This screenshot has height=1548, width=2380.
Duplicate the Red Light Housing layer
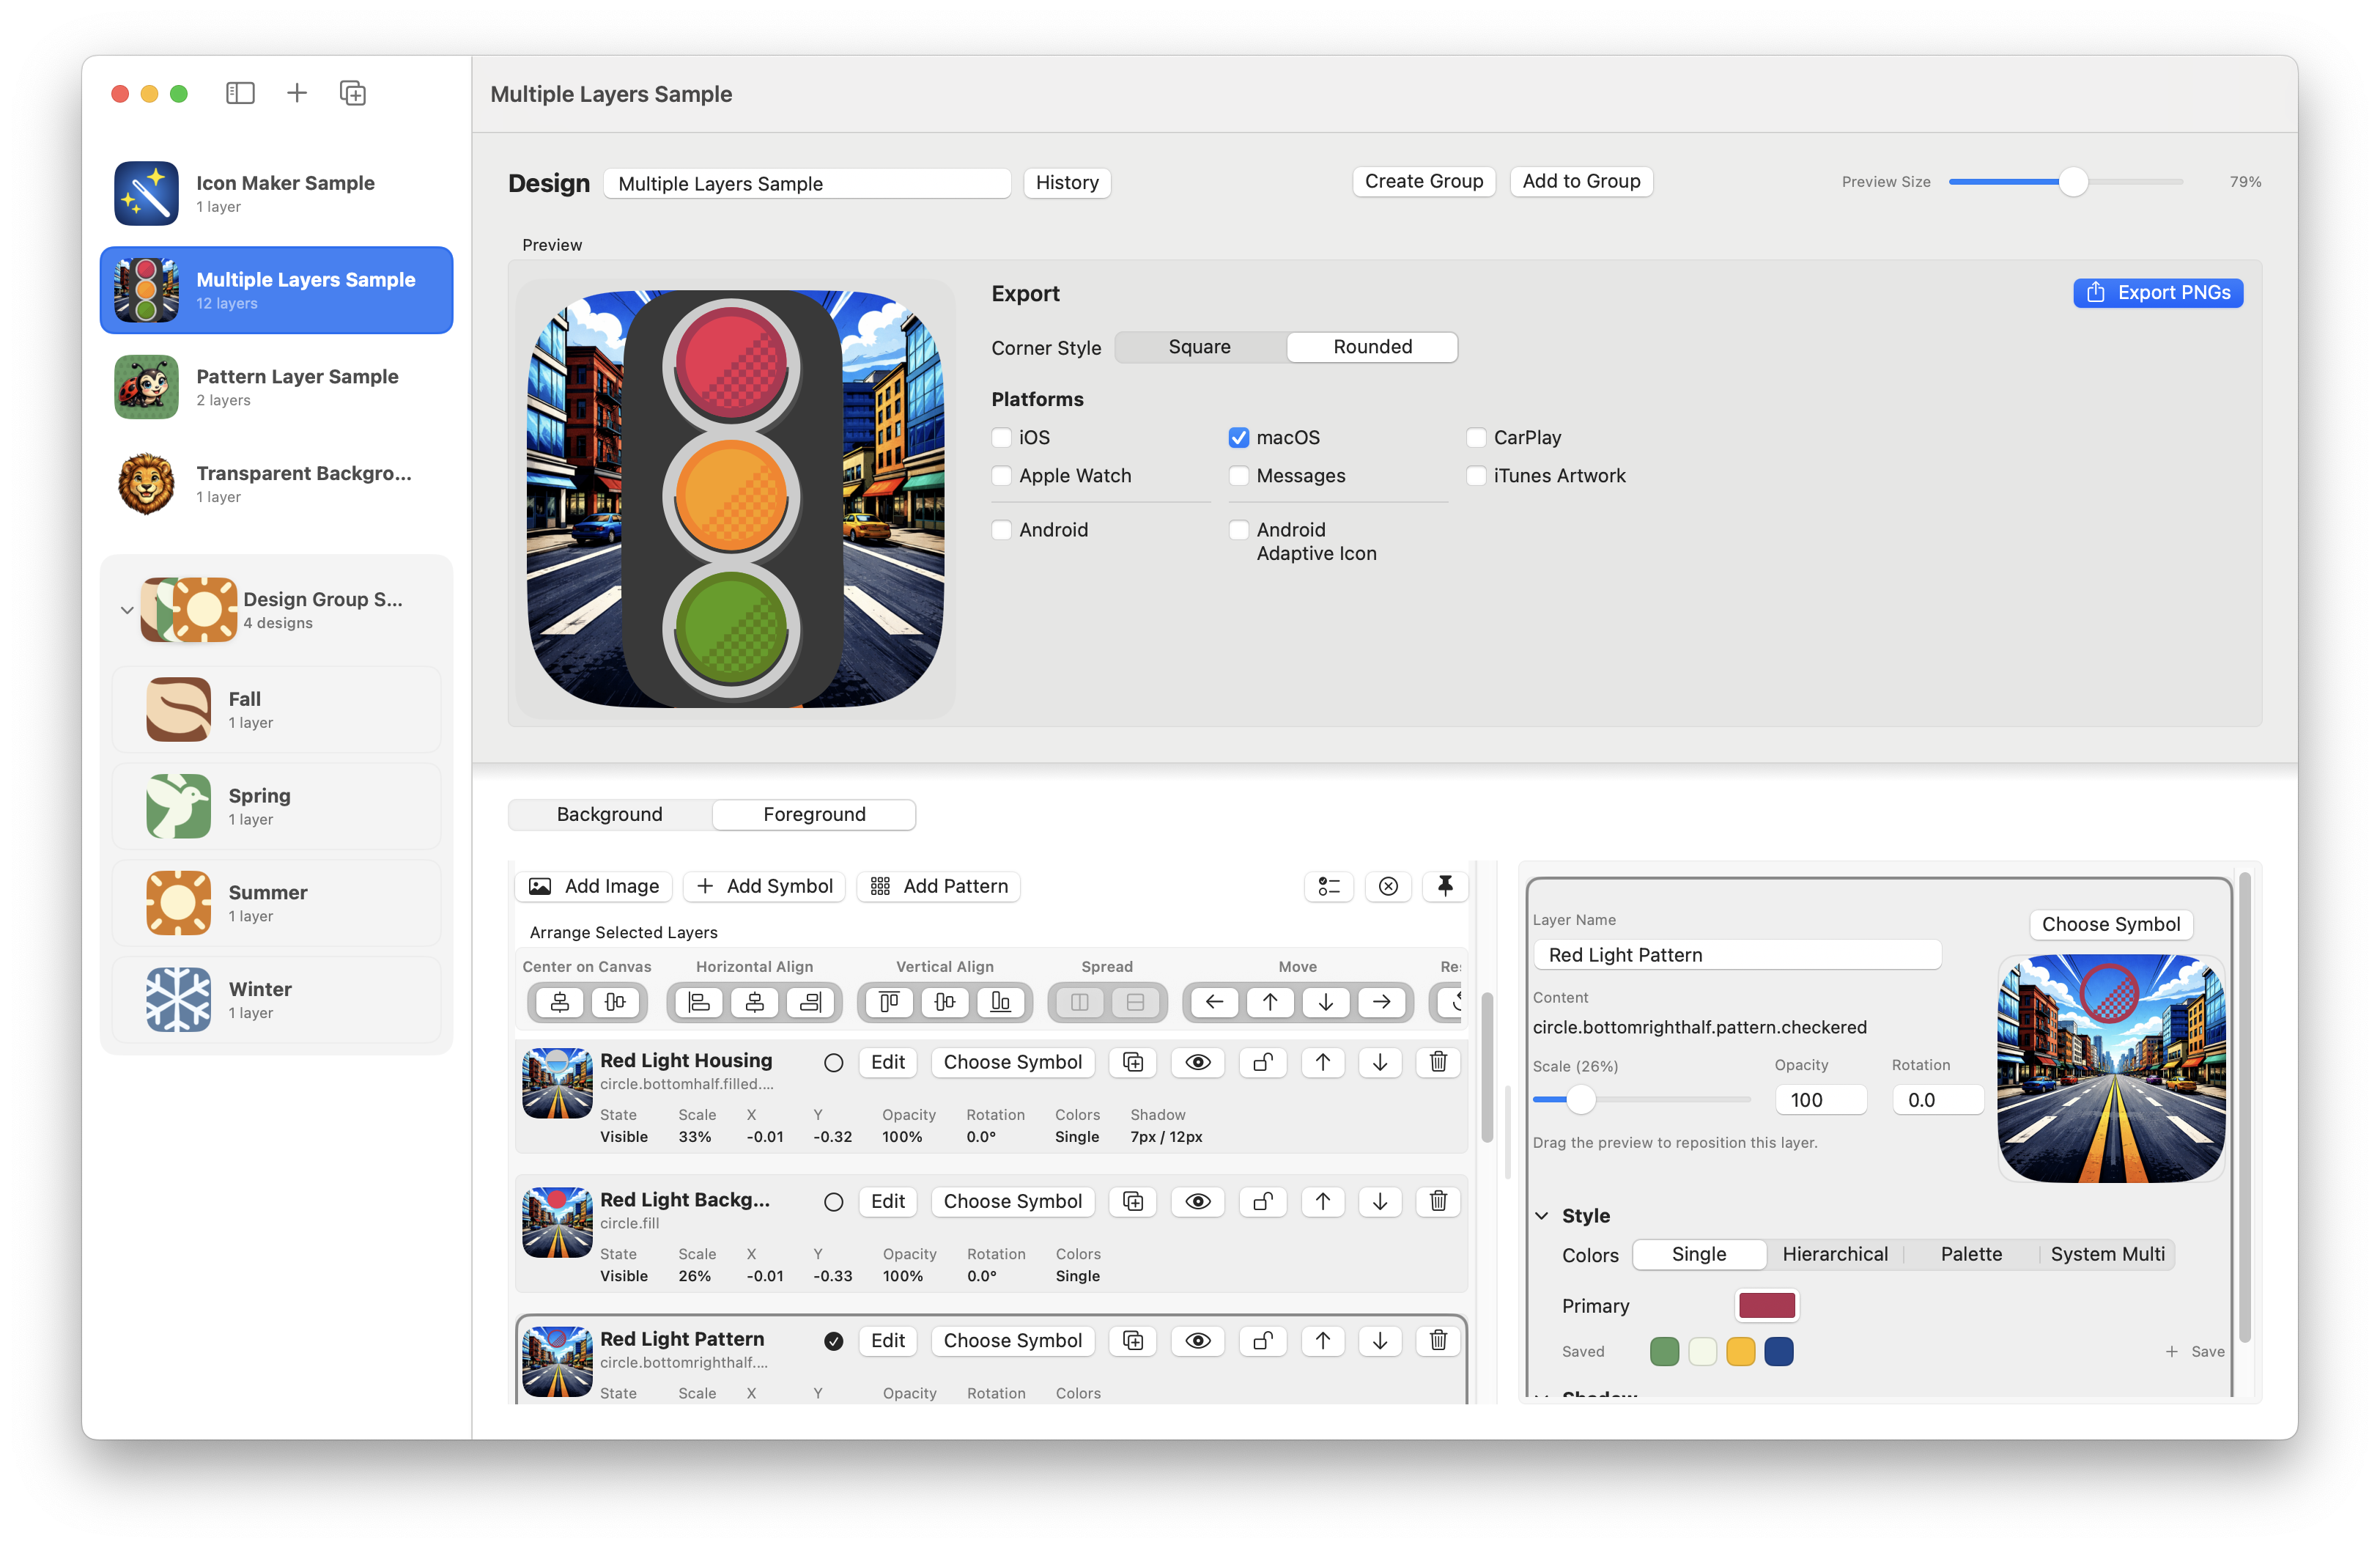pos(1133,1062)
